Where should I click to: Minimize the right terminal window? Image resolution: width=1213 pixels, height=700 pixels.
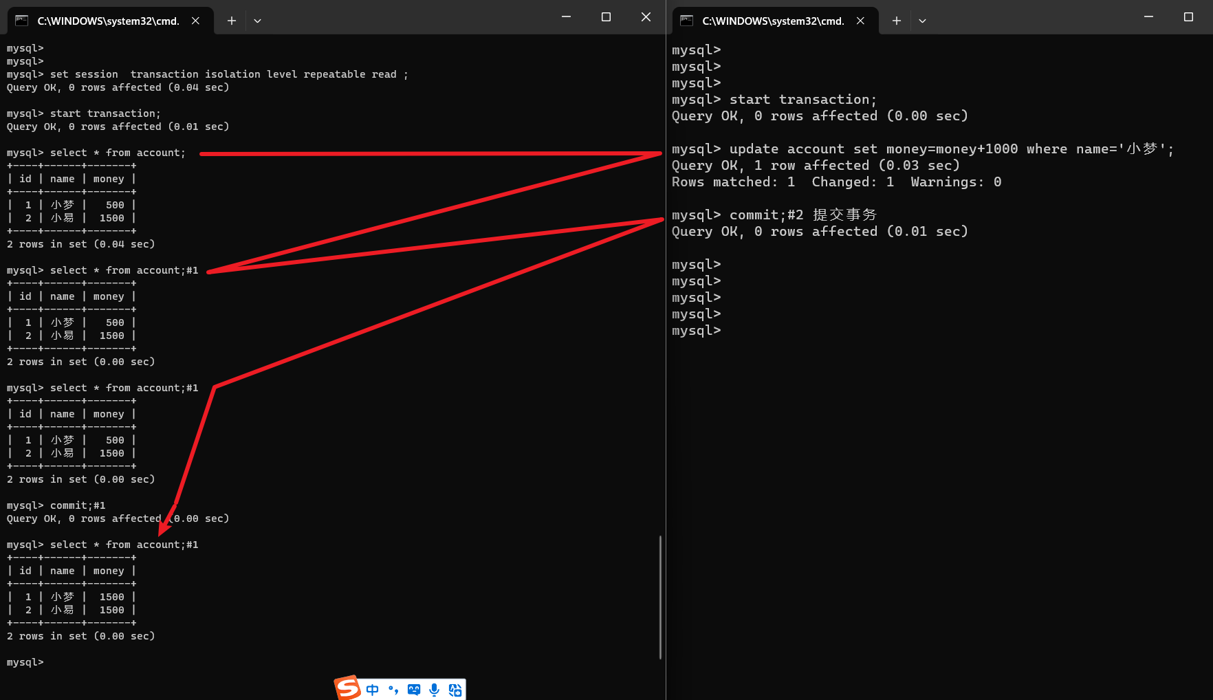click(1148, 17)
